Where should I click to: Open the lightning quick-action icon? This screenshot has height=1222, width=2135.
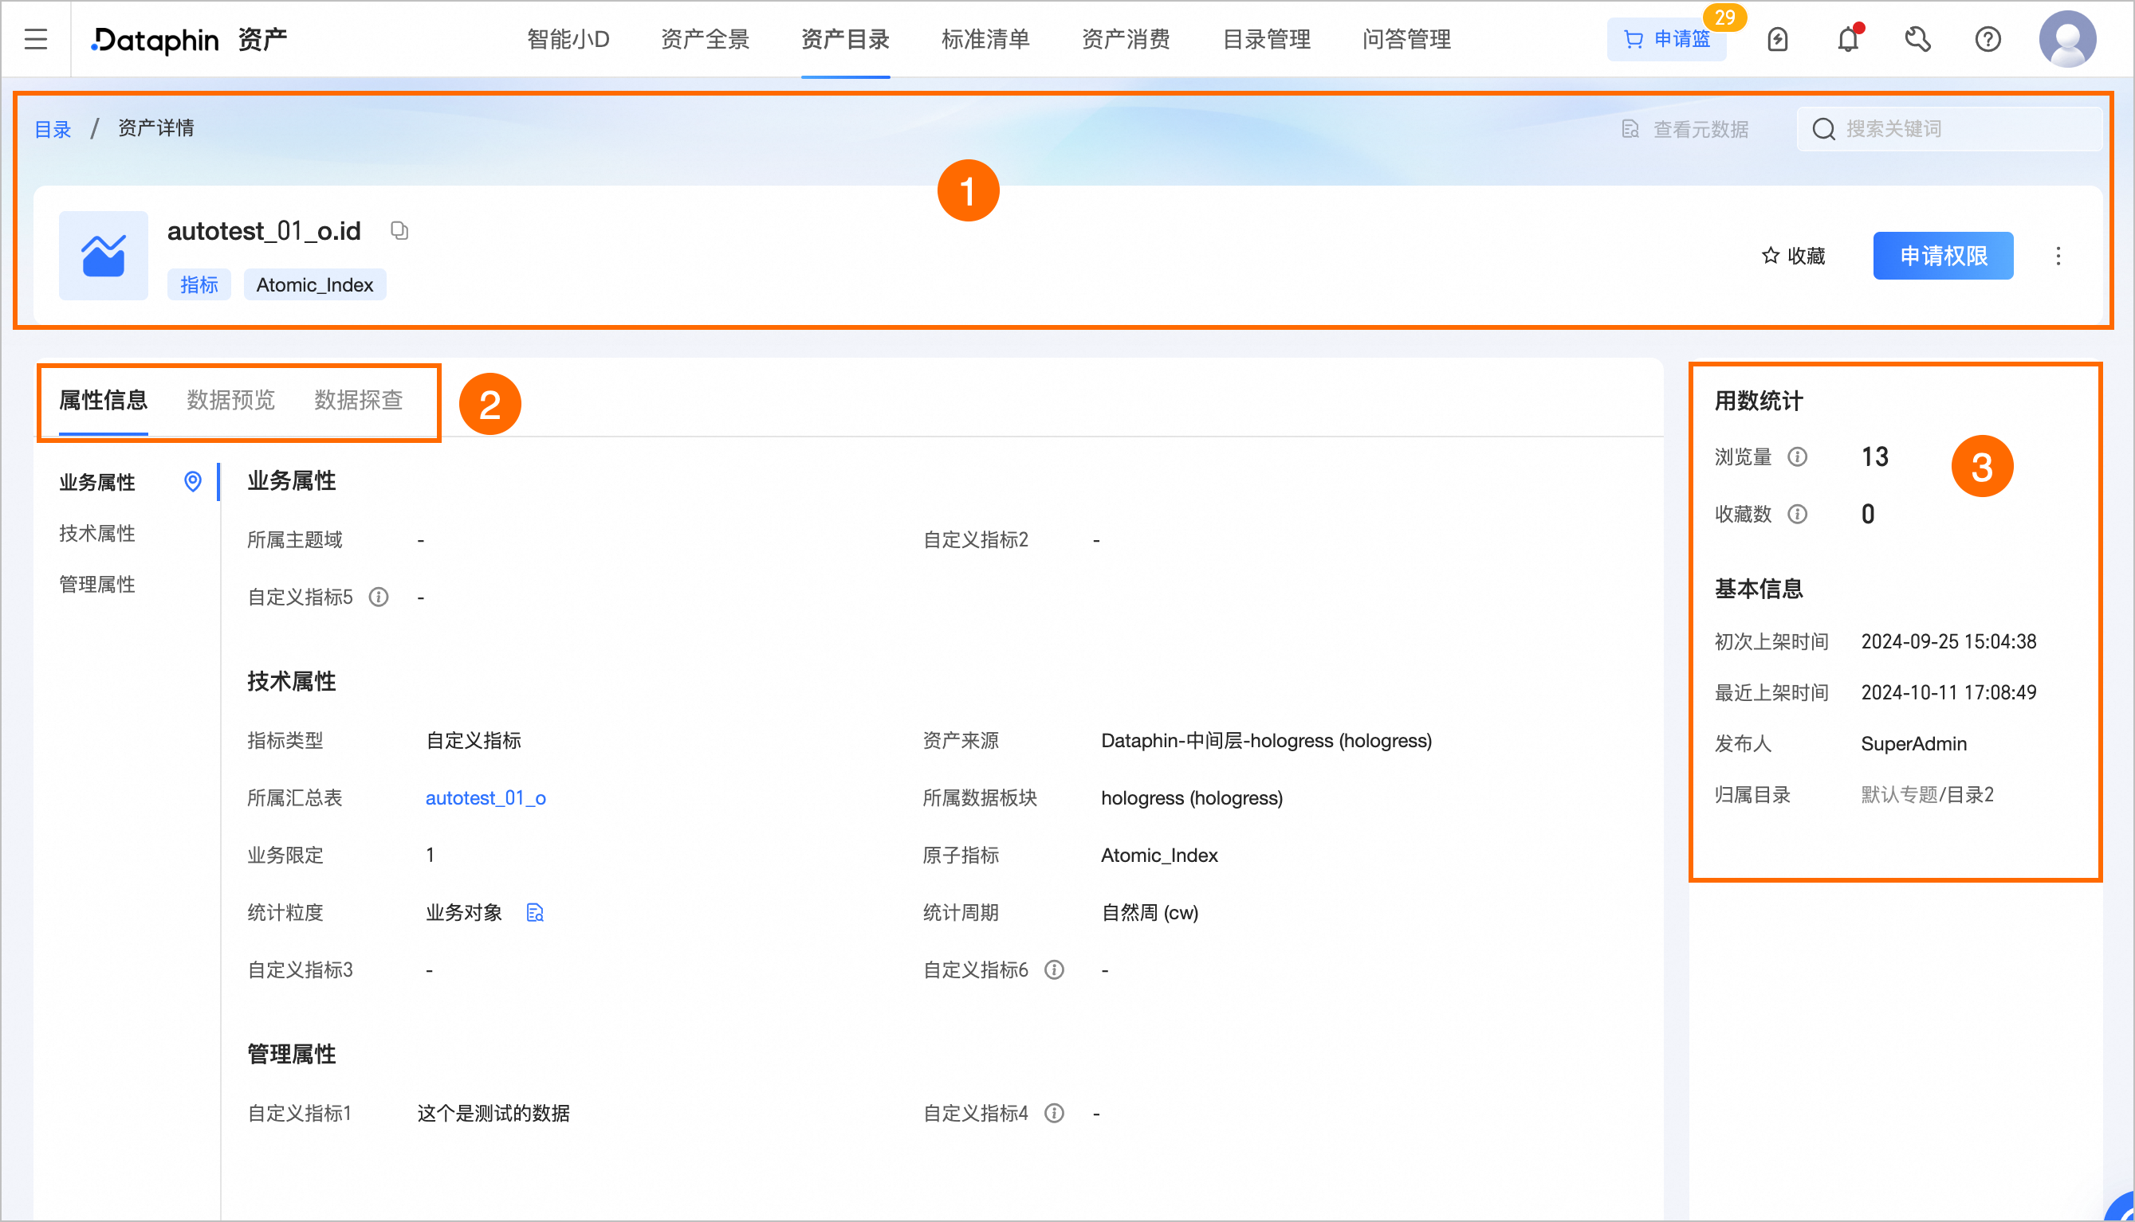tap(1777, 40)
